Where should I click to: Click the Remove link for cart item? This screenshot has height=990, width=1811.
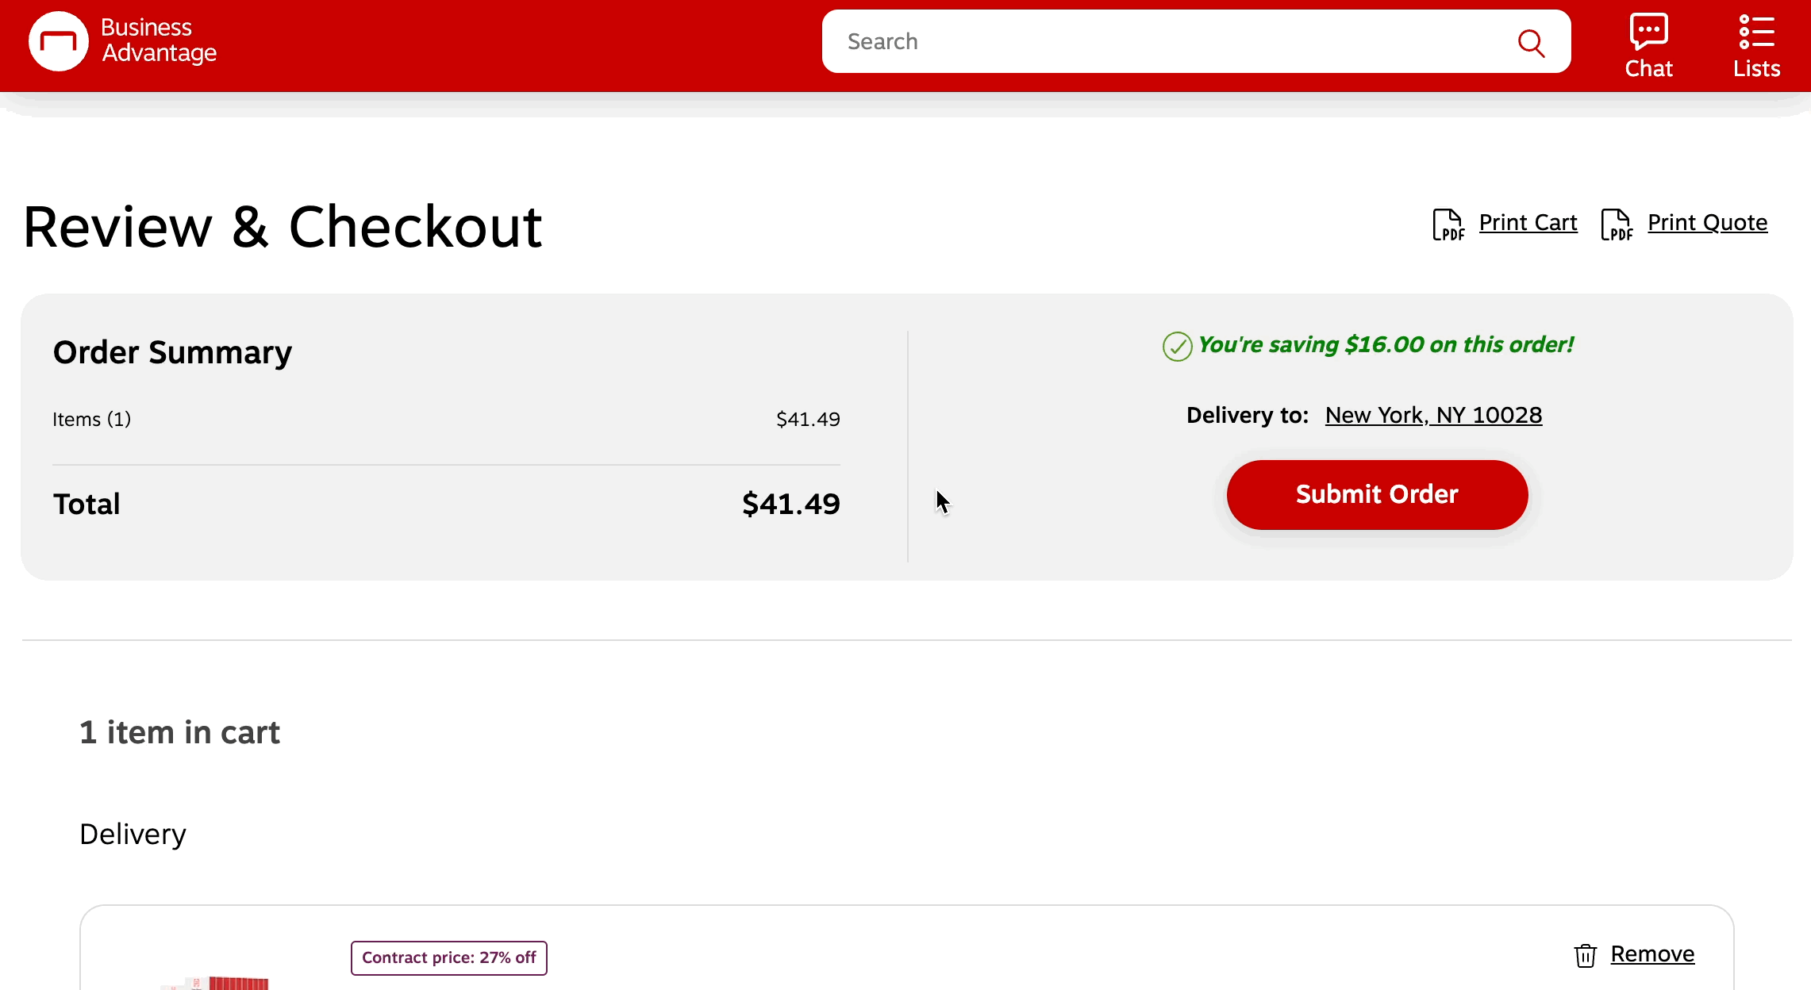(x=1652, y=954)
